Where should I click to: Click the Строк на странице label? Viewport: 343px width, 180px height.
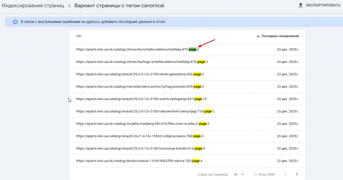tap(213, 175)
